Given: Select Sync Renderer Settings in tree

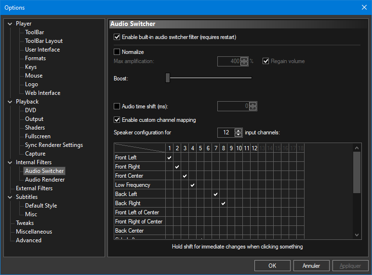Looking at the screenshot, I should pos(54,145).
